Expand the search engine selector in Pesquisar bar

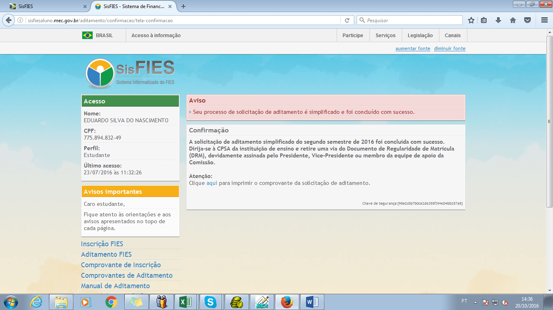362,20
